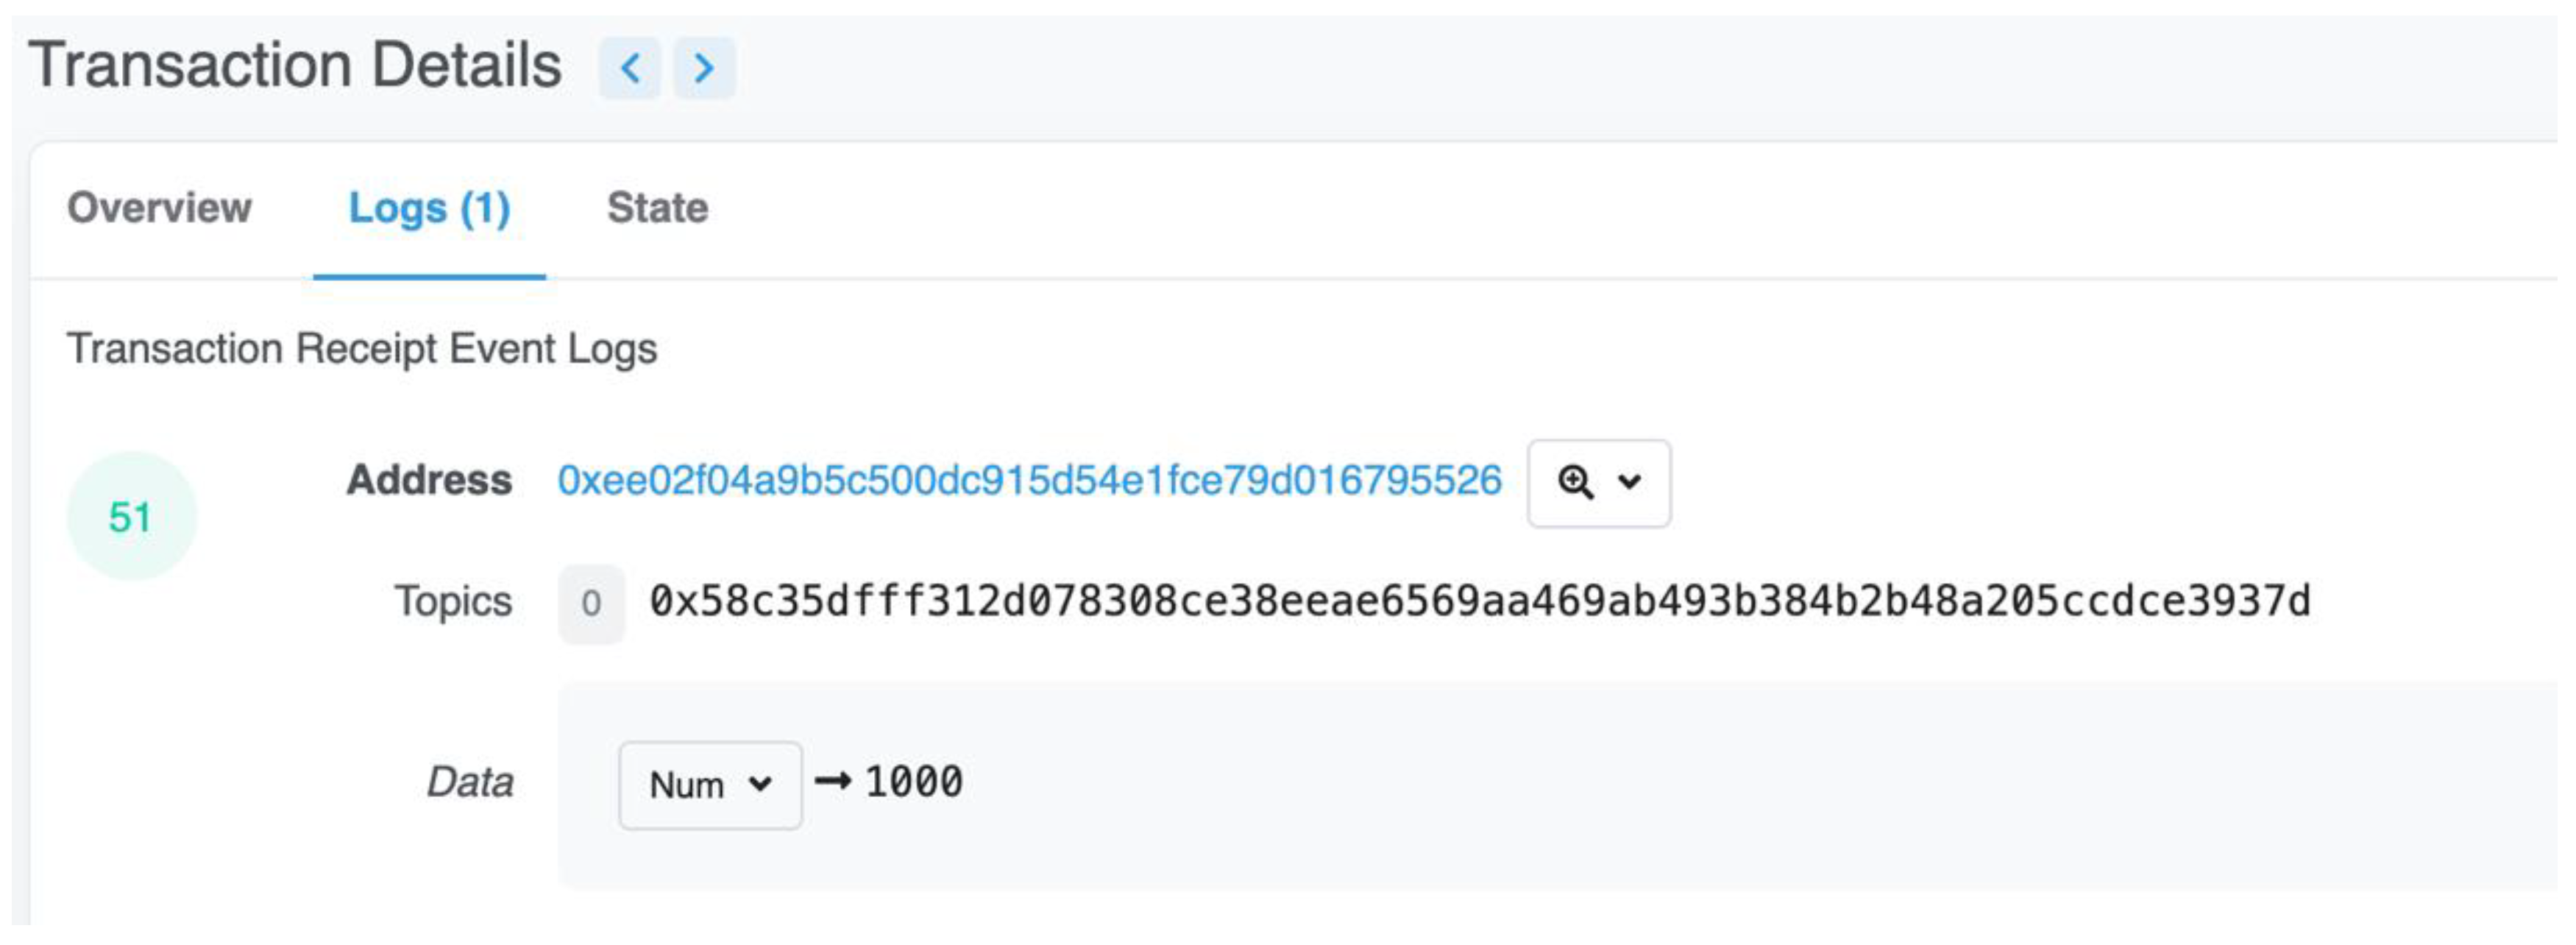Open the State tab
This screenshot has width=2576, height=945.
pyautogui.click(x=657, y=208)
